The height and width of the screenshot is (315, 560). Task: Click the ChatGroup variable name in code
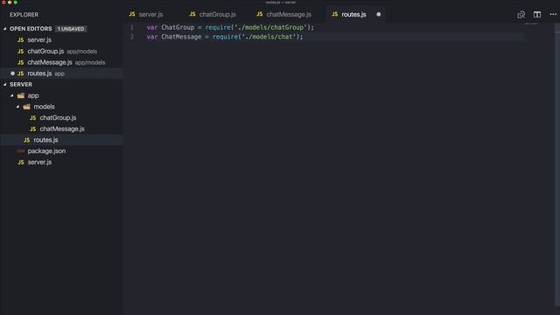[178, 27]
